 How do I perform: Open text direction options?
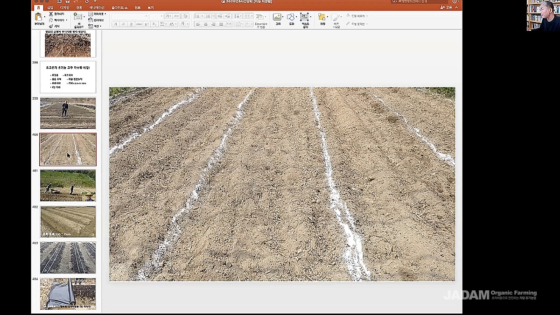238,24
